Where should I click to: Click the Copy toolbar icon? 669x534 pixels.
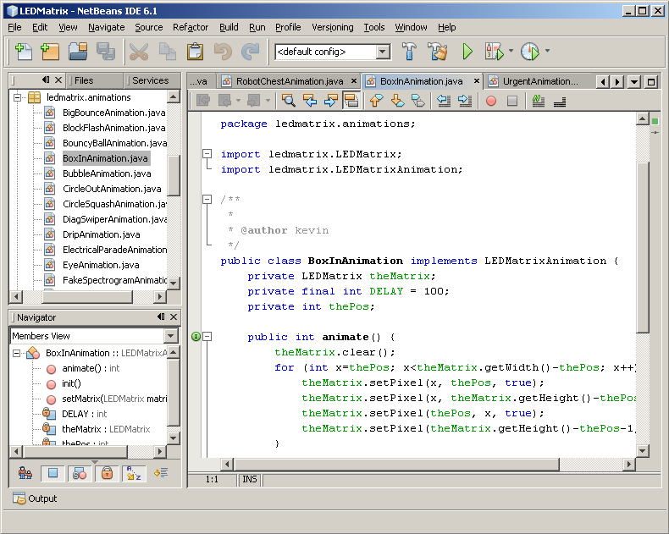pos(168,52)
